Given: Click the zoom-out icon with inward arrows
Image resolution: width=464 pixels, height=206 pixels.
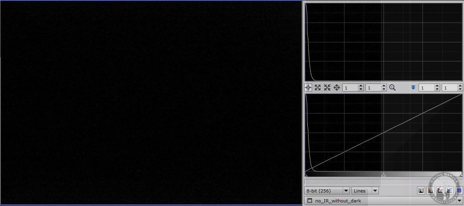Looking at the screenshot, I should [x=327, y=87].
